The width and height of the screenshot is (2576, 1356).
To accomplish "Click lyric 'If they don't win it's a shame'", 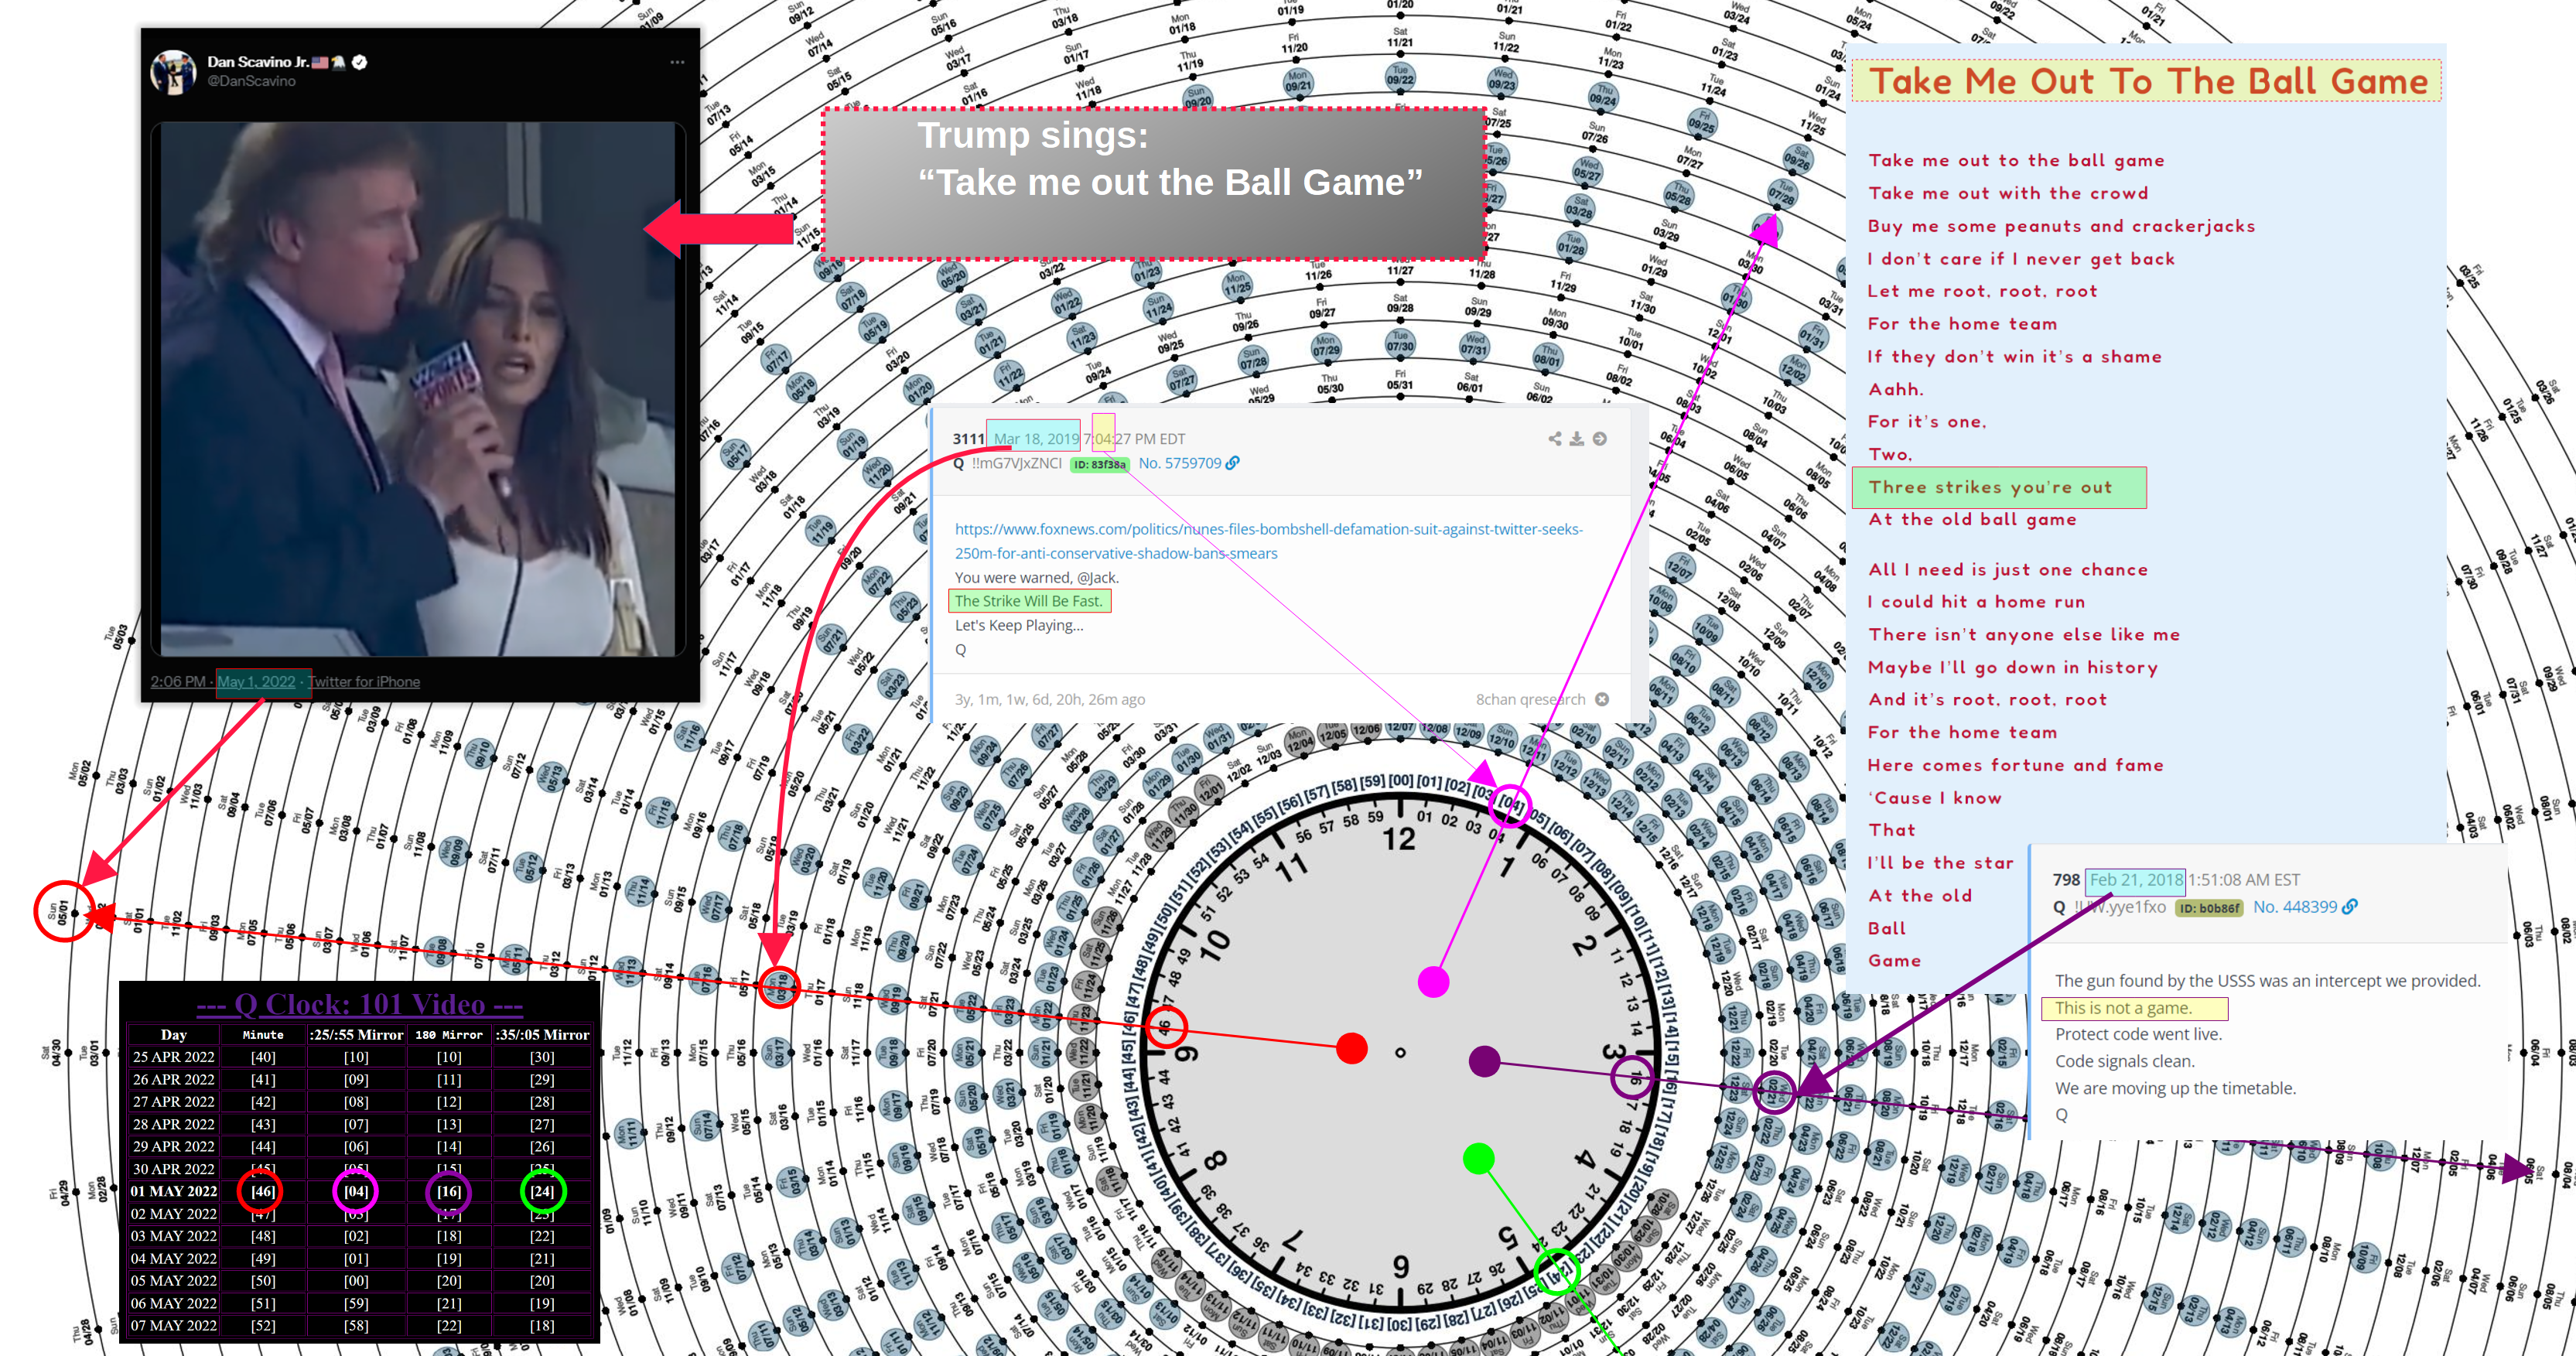I will pos(2014,357).
